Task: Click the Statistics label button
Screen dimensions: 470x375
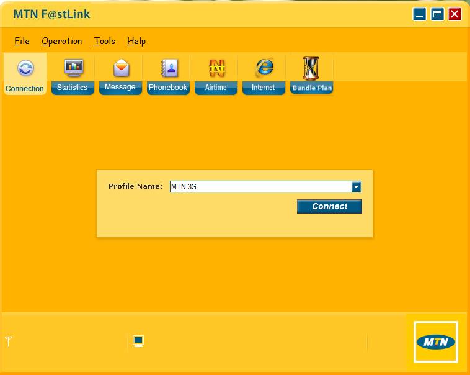Action: pyautogui.click(x=73, y=88)
